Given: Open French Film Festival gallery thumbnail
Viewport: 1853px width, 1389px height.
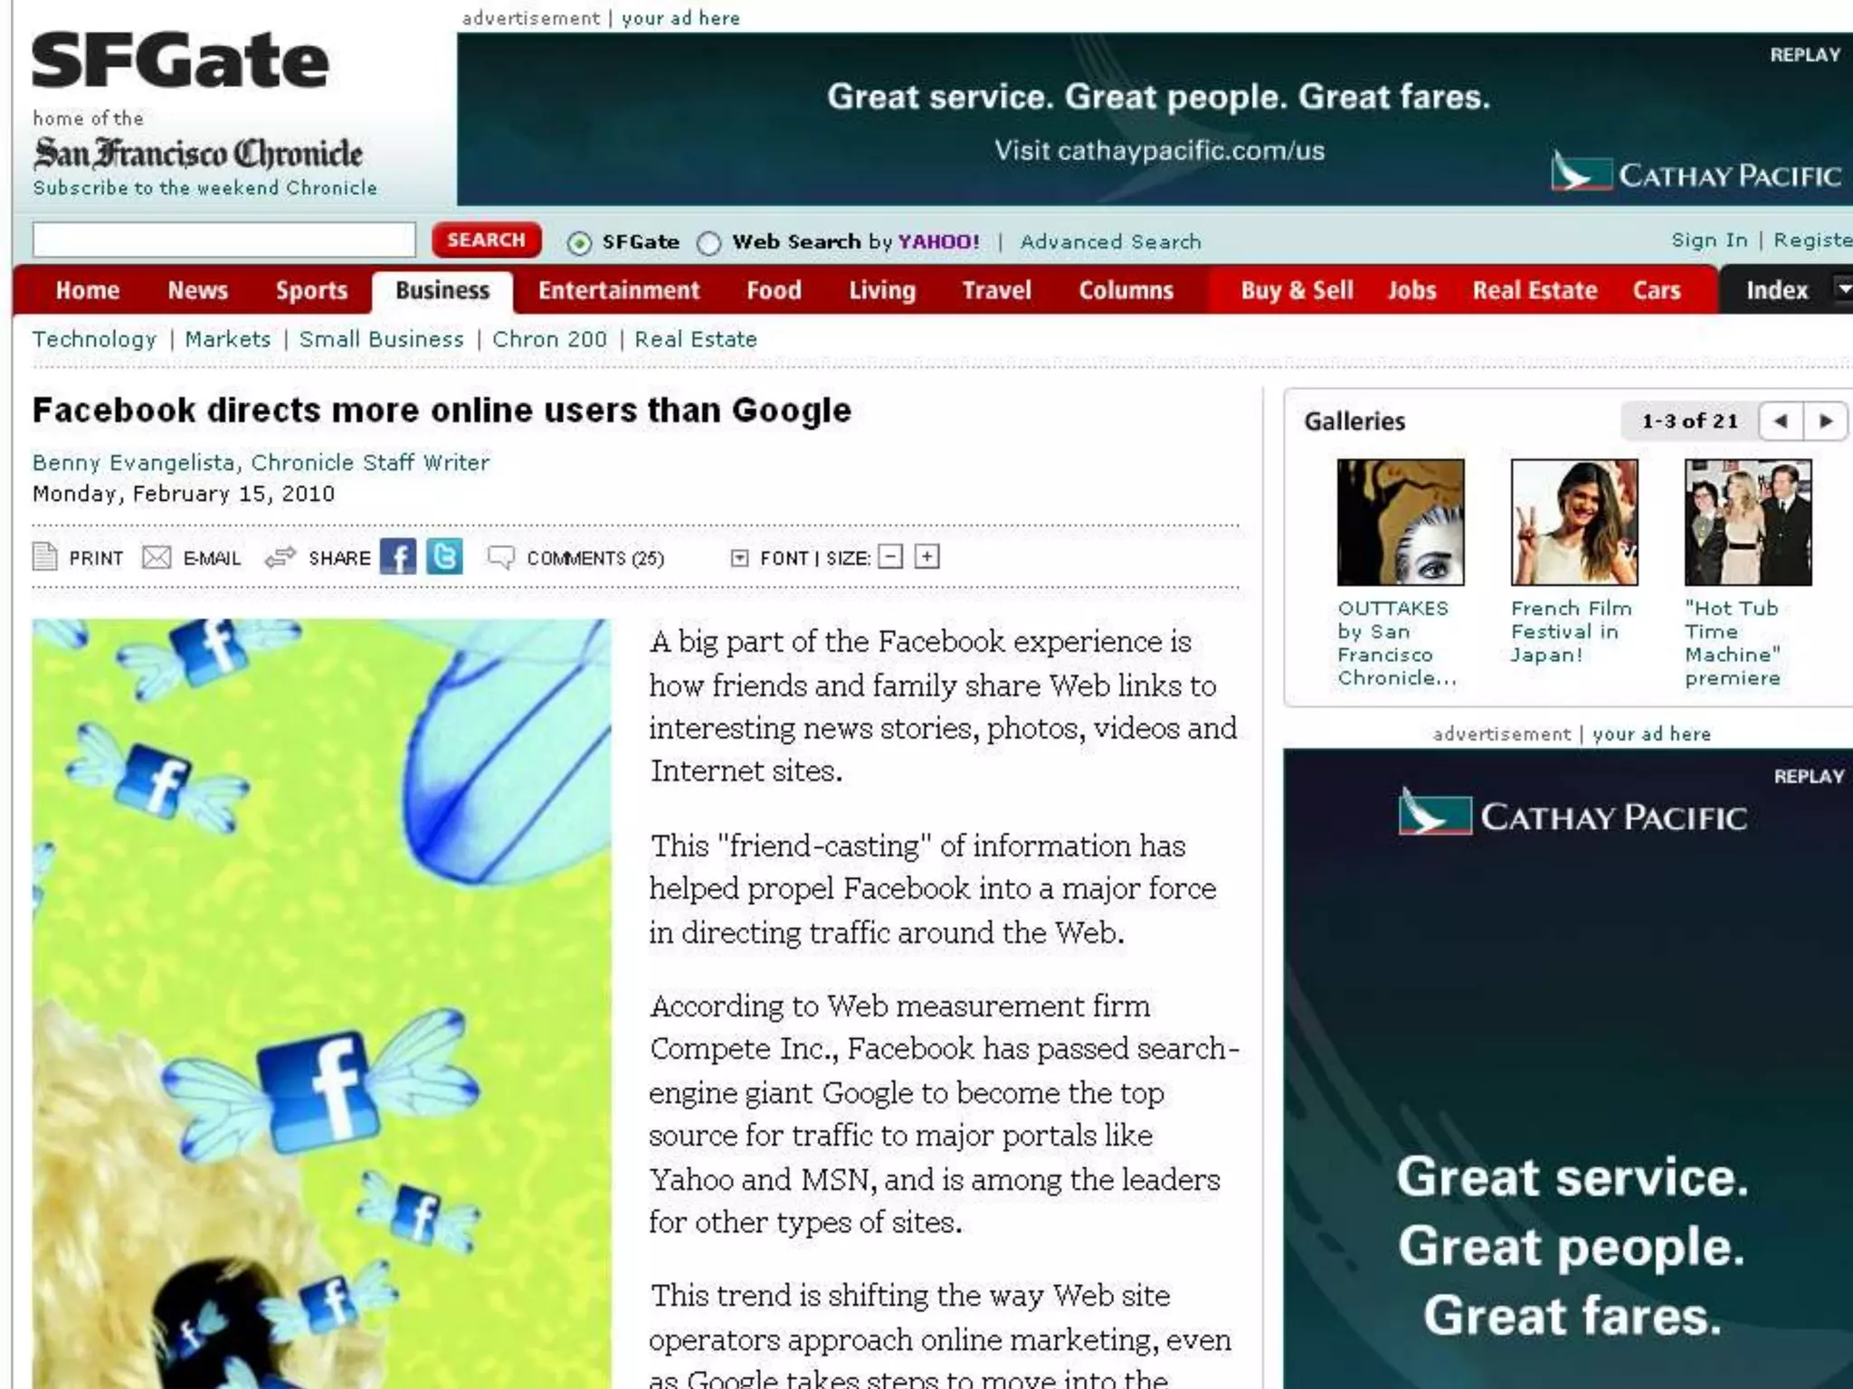Looking at the screenshot, I should pyautogui.click(x=1573, y=522).
